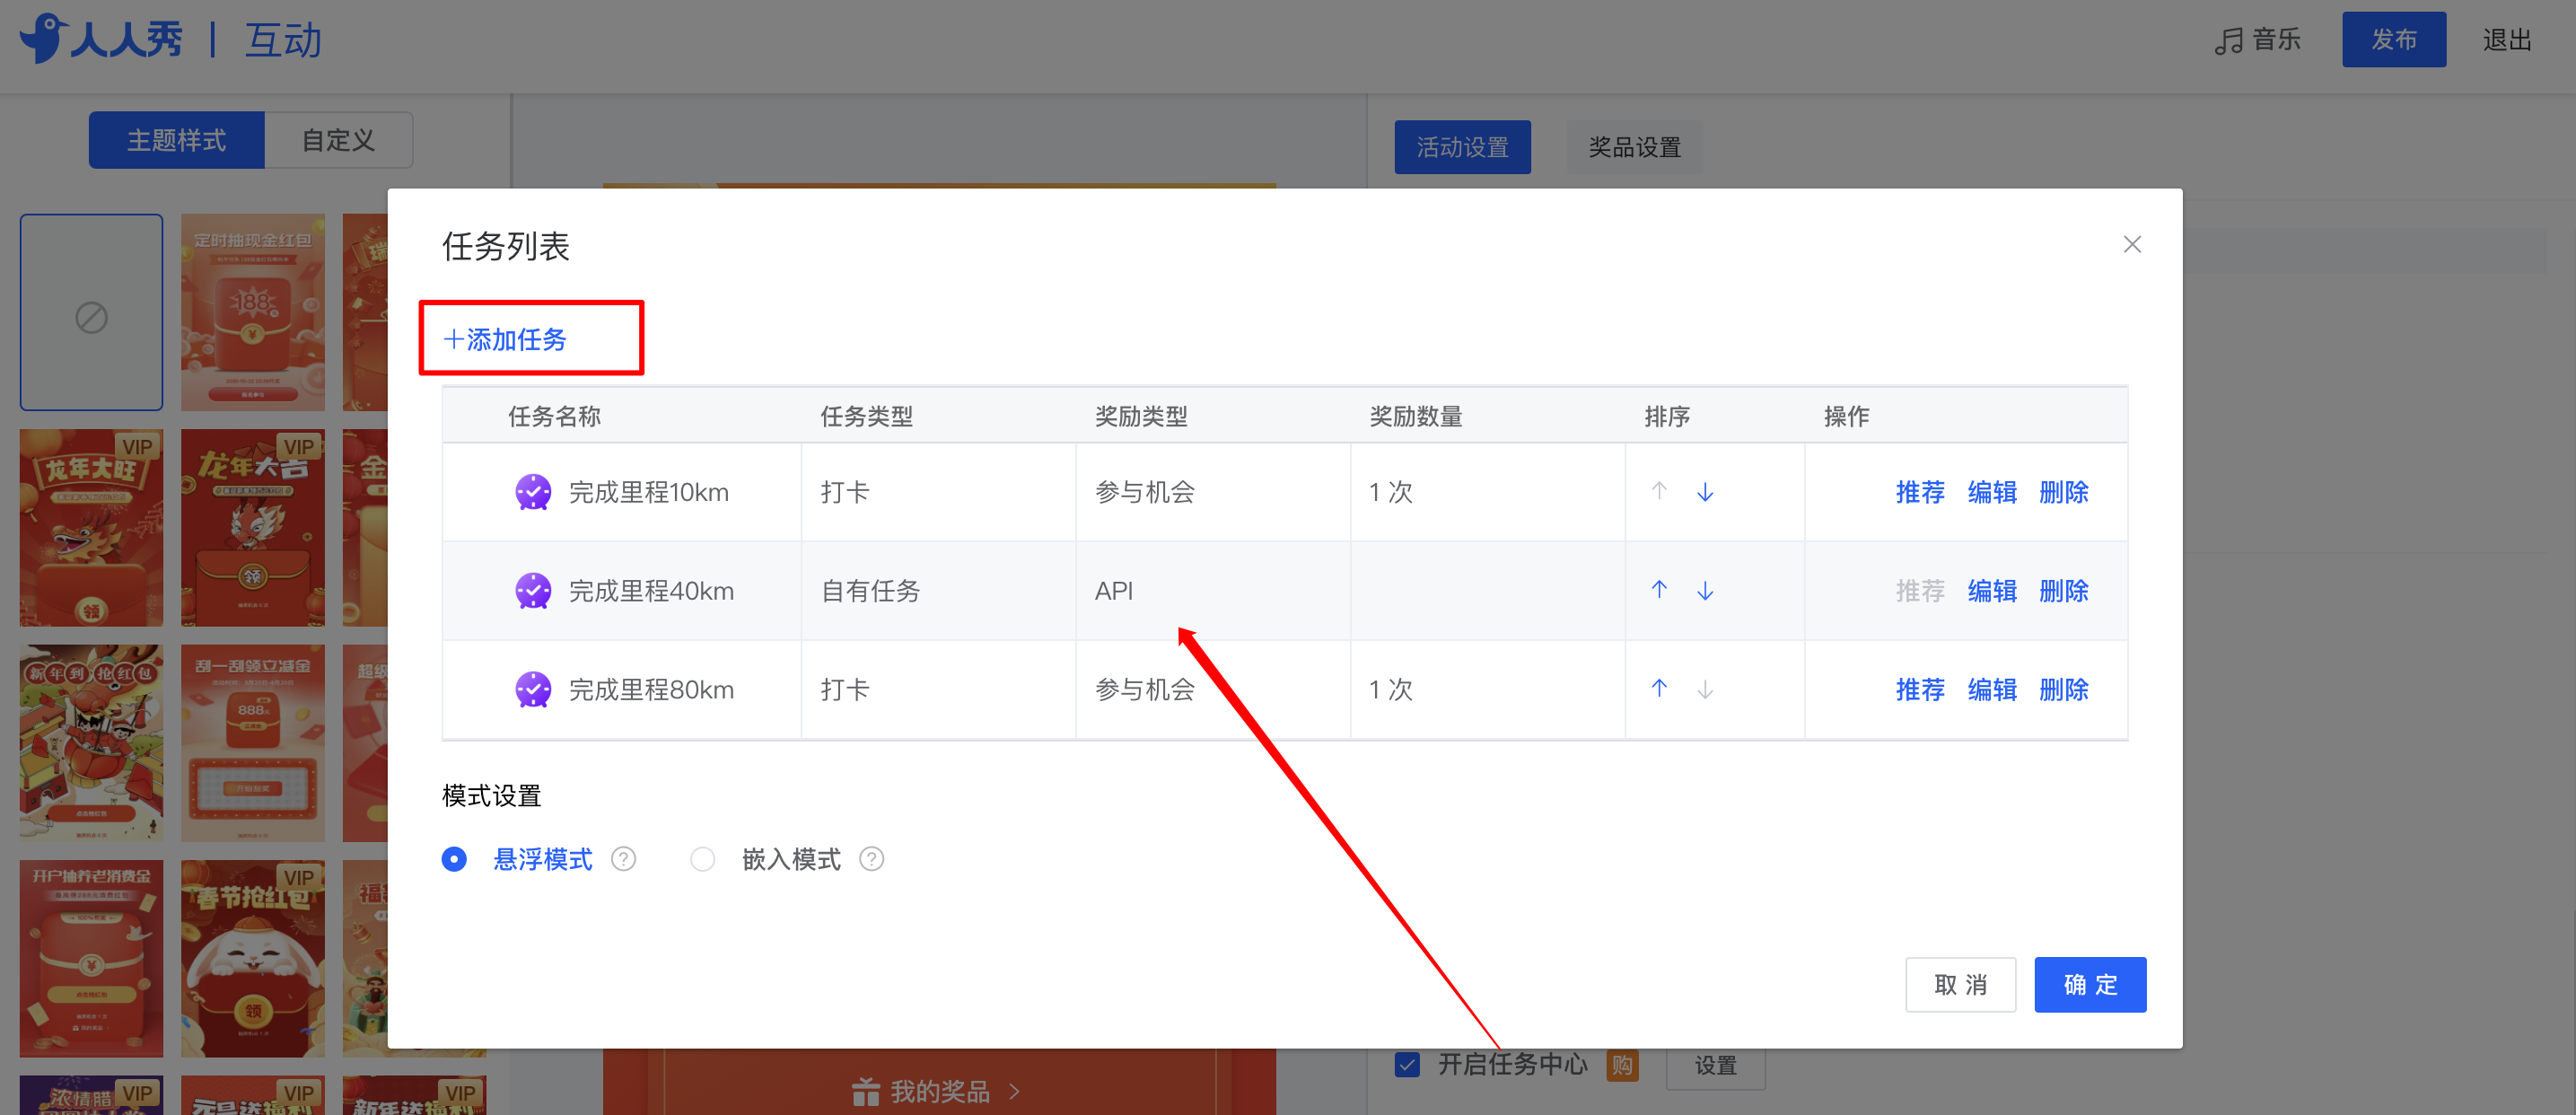Viewport: 2576px width, 1115px height.
Task: Delete the 完成里程40km task
Action: point(2064,591)
